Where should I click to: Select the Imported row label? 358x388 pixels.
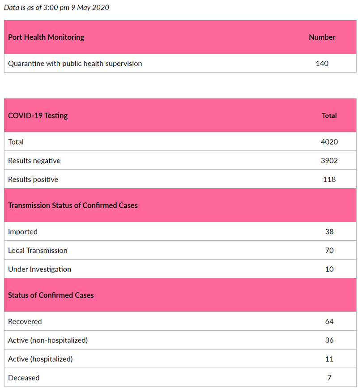point(23,232)
